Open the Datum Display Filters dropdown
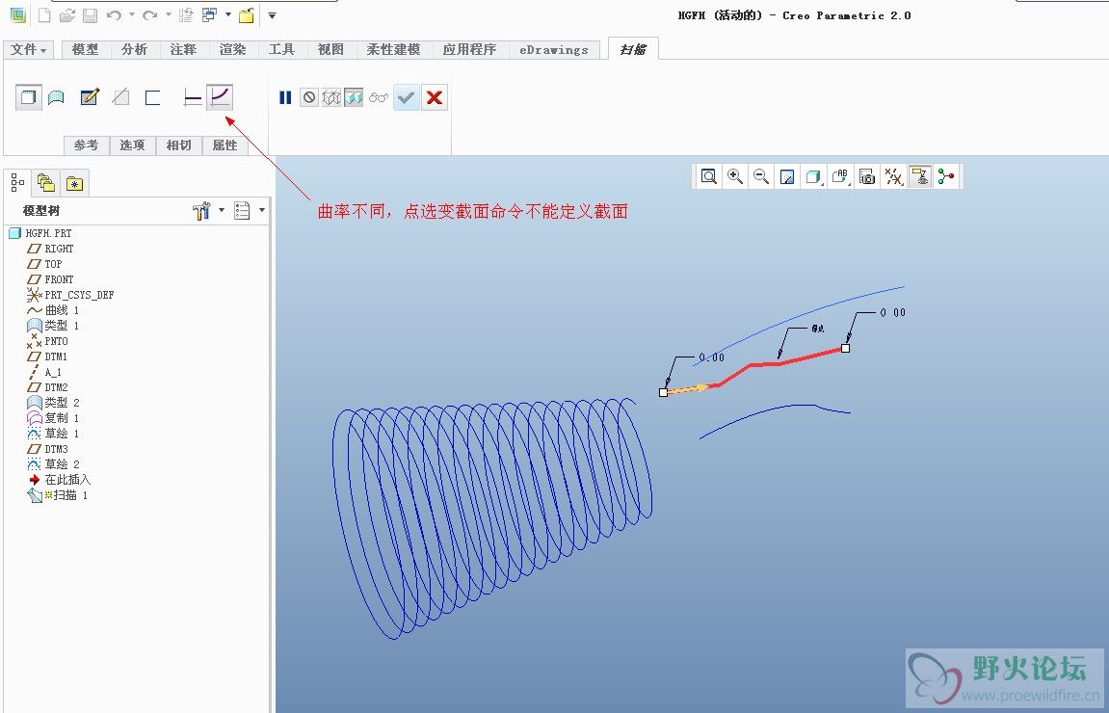 pyautogui.click(x=893, y=177)
